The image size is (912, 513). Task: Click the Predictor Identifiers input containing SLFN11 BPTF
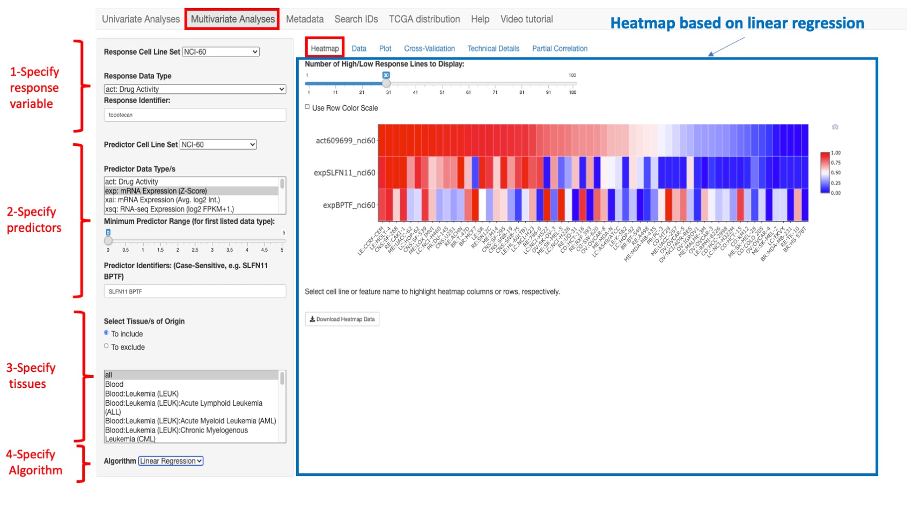(195, 291)
